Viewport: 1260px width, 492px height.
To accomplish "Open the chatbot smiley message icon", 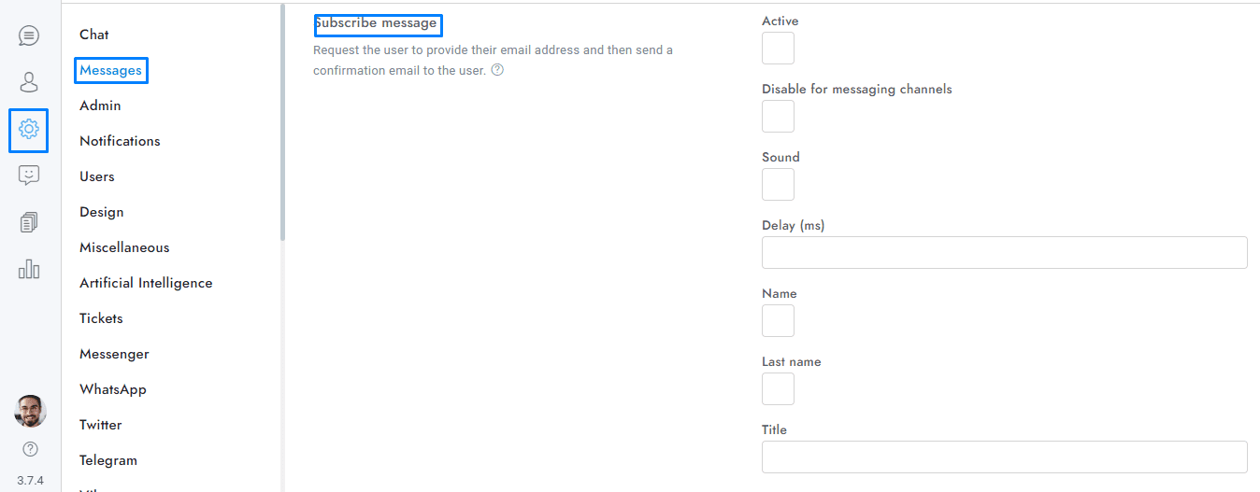I will point(29,176).
